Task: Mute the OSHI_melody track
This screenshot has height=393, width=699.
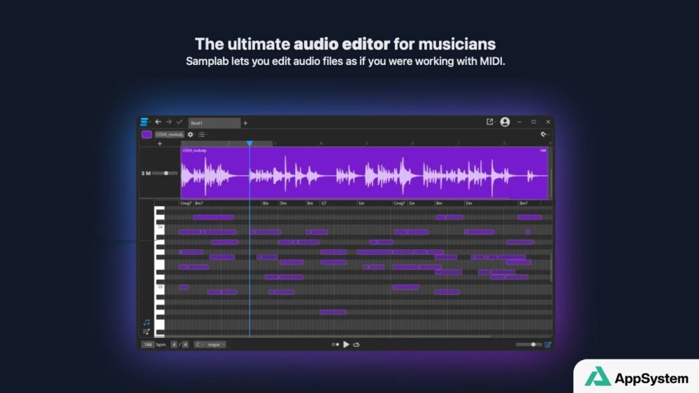Action: tap(148, 173)
